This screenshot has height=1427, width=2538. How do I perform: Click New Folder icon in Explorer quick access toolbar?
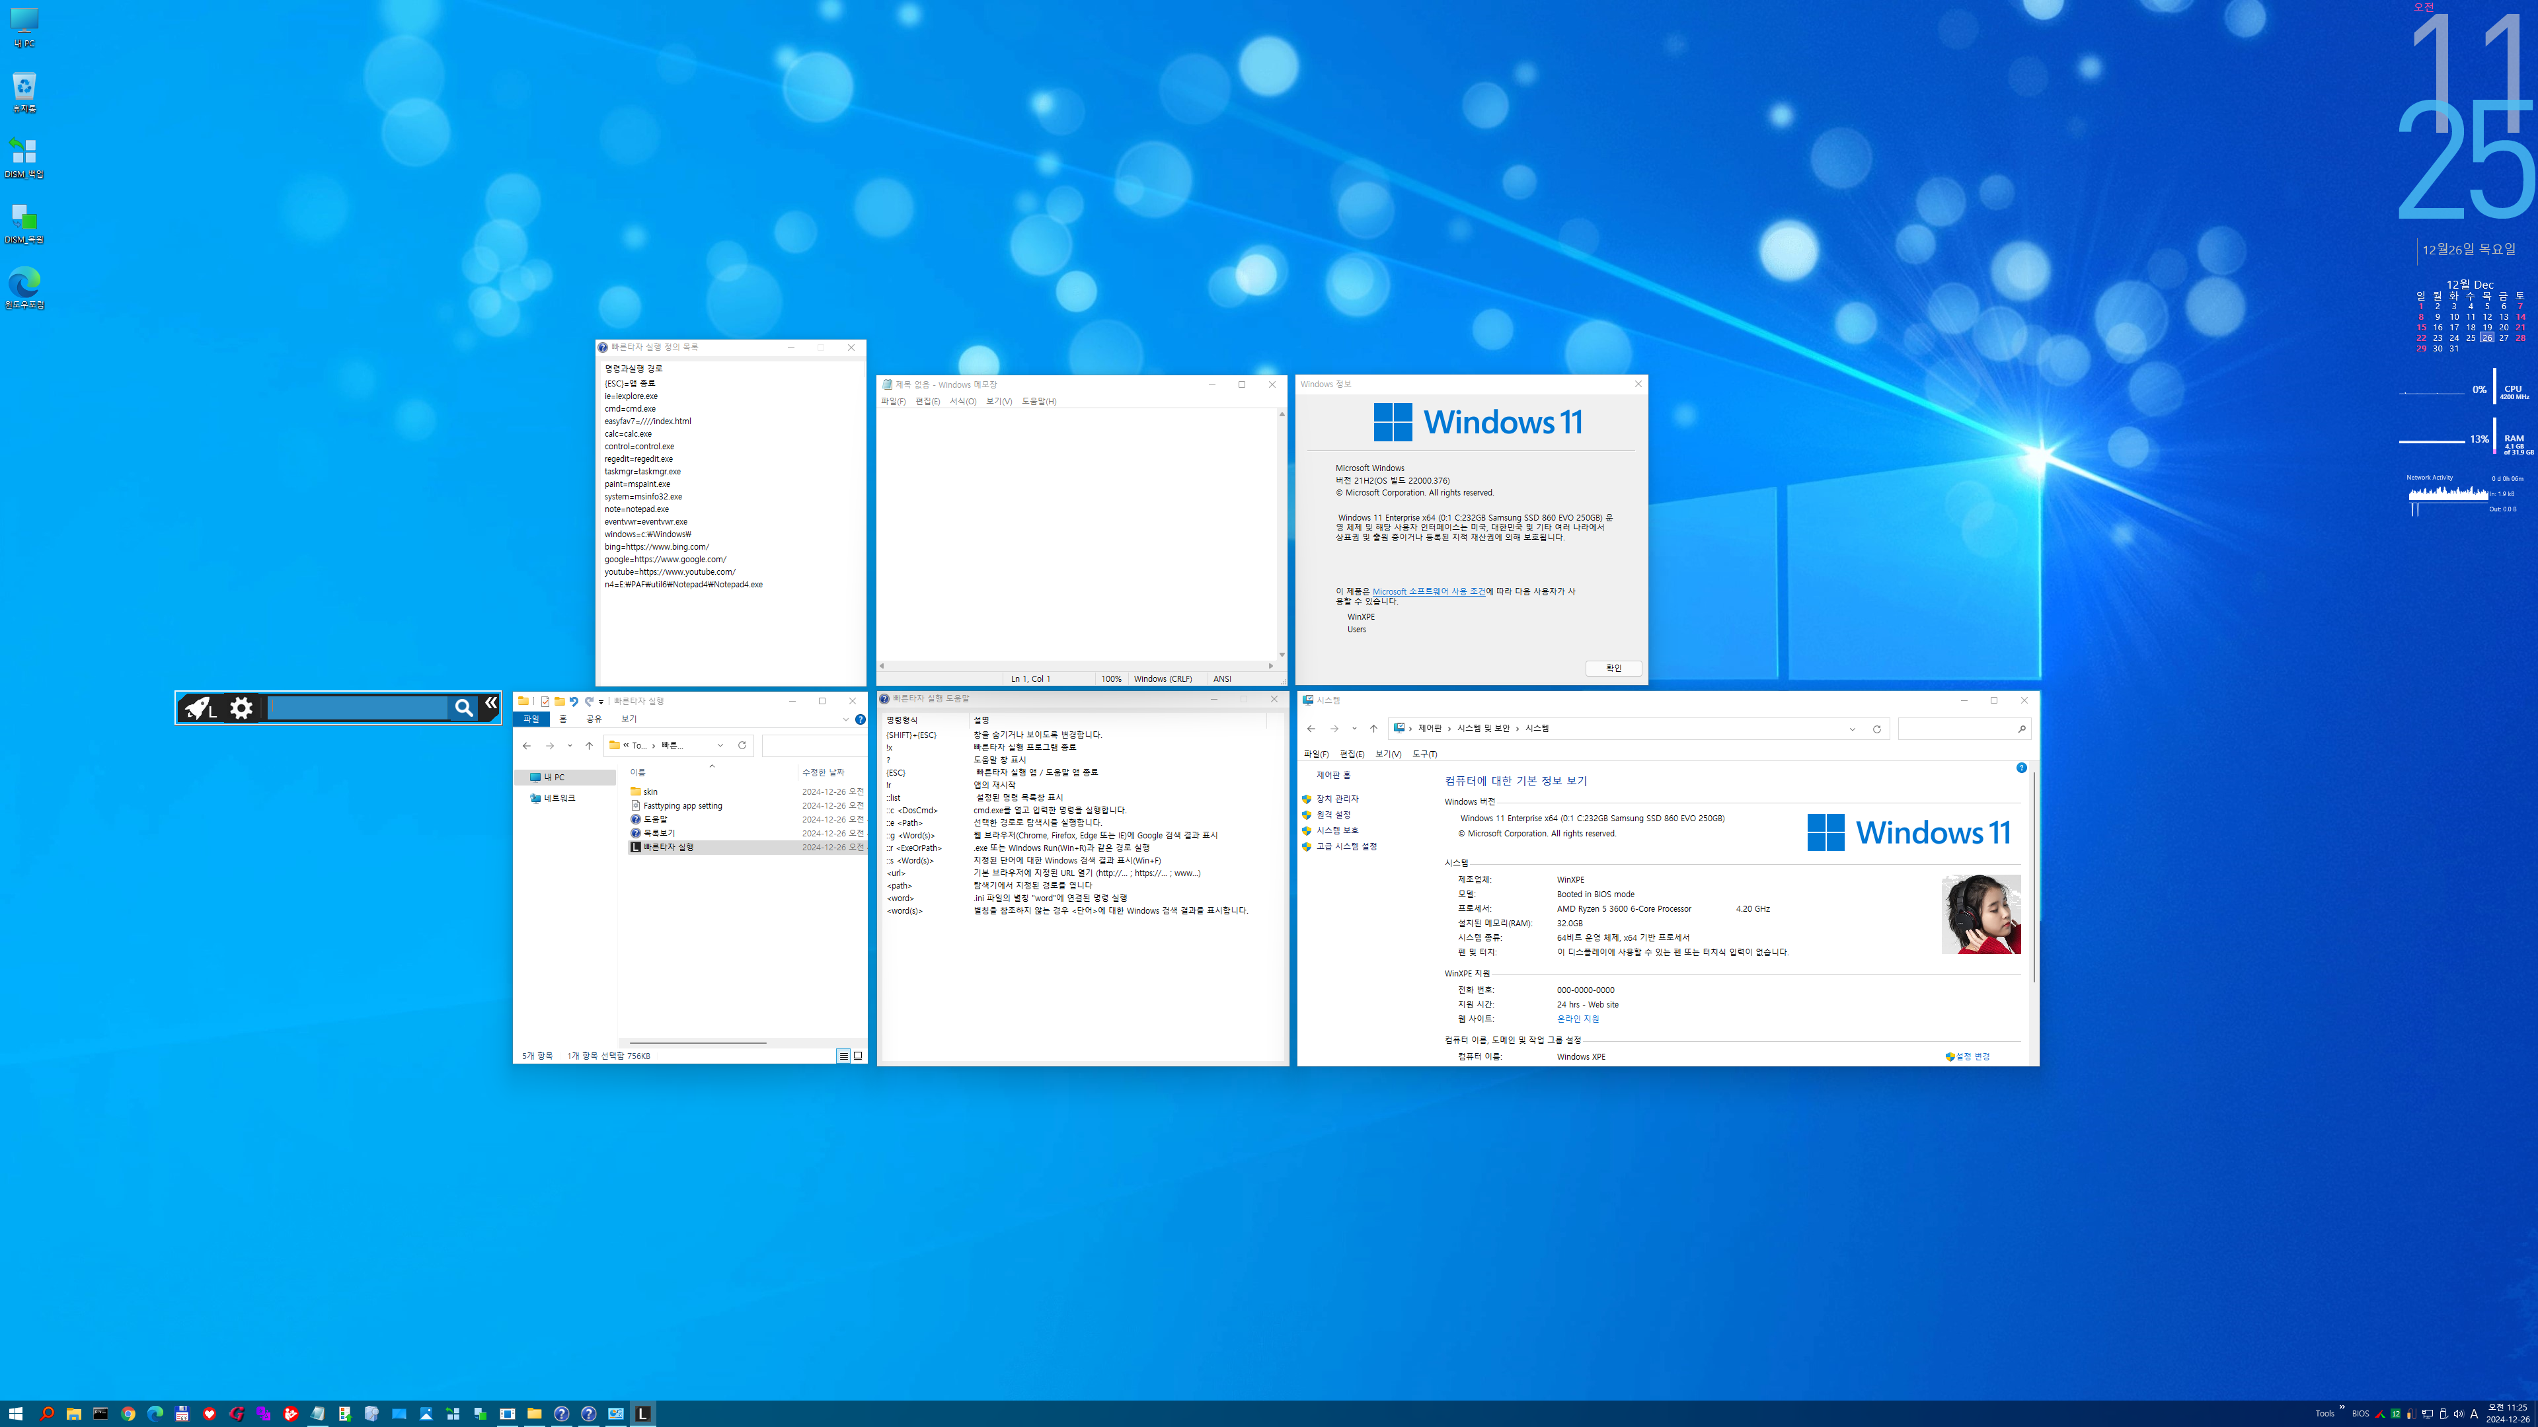tap(560, 701)
